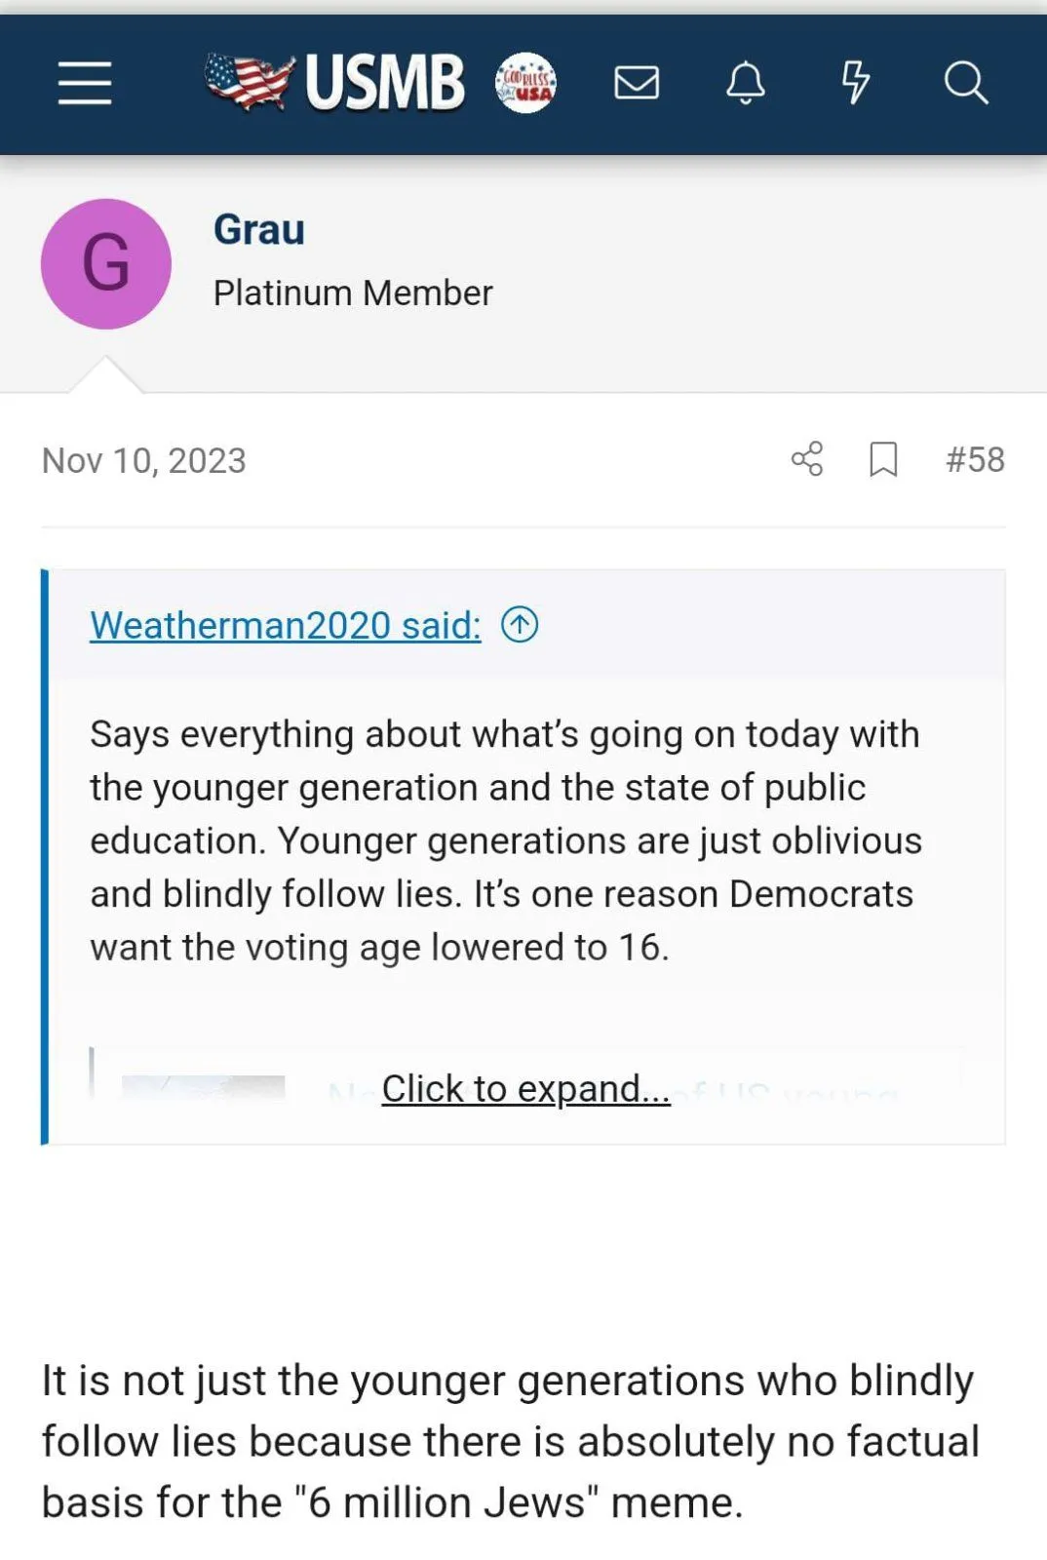Open the hamburger navigation menu
The width and height of the screenshot is (1047, 1560).
click(85, 82)
